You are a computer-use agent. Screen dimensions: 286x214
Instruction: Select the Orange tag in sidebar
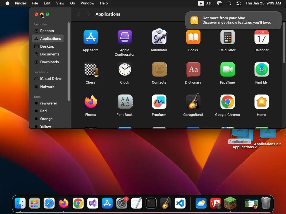pos(48,119)
